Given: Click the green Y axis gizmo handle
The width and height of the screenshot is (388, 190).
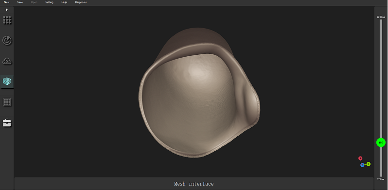Looking at the screenshot, I should tap(369, 164).
